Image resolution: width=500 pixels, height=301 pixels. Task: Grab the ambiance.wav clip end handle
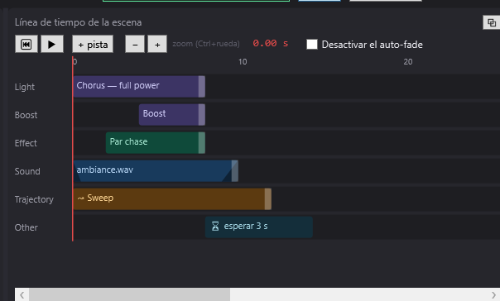(235, 170)
